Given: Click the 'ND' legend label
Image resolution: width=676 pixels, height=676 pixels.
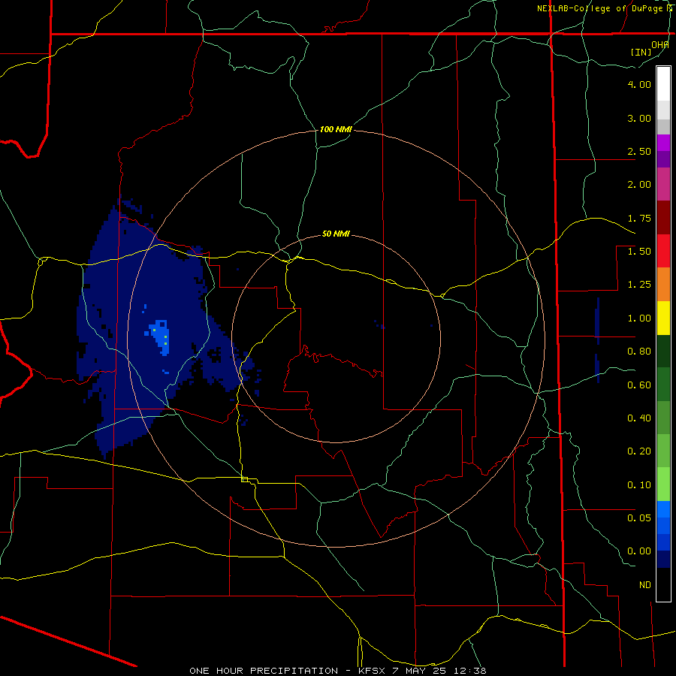Looking at the screenshot, I should [645, 585].
